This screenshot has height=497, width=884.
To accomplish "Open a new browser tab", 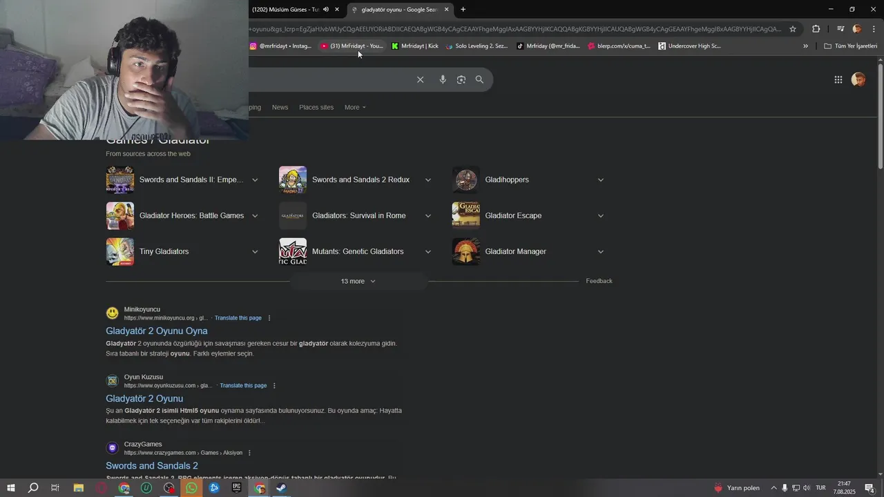I will point(463,9).
